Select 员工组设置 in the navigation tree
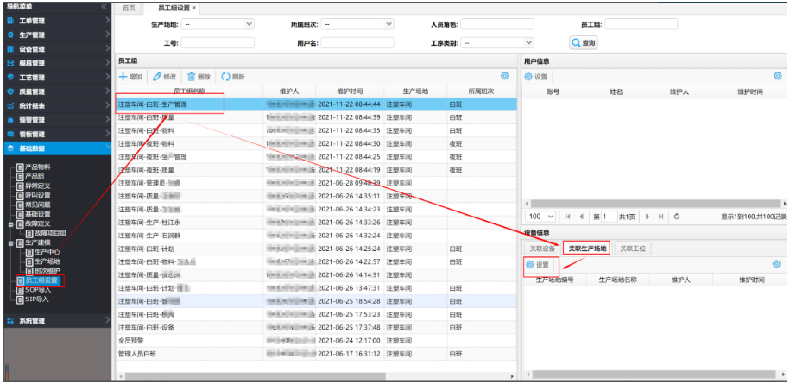The width and height of the screenshot is (790, 384). [x=41, y=280]
